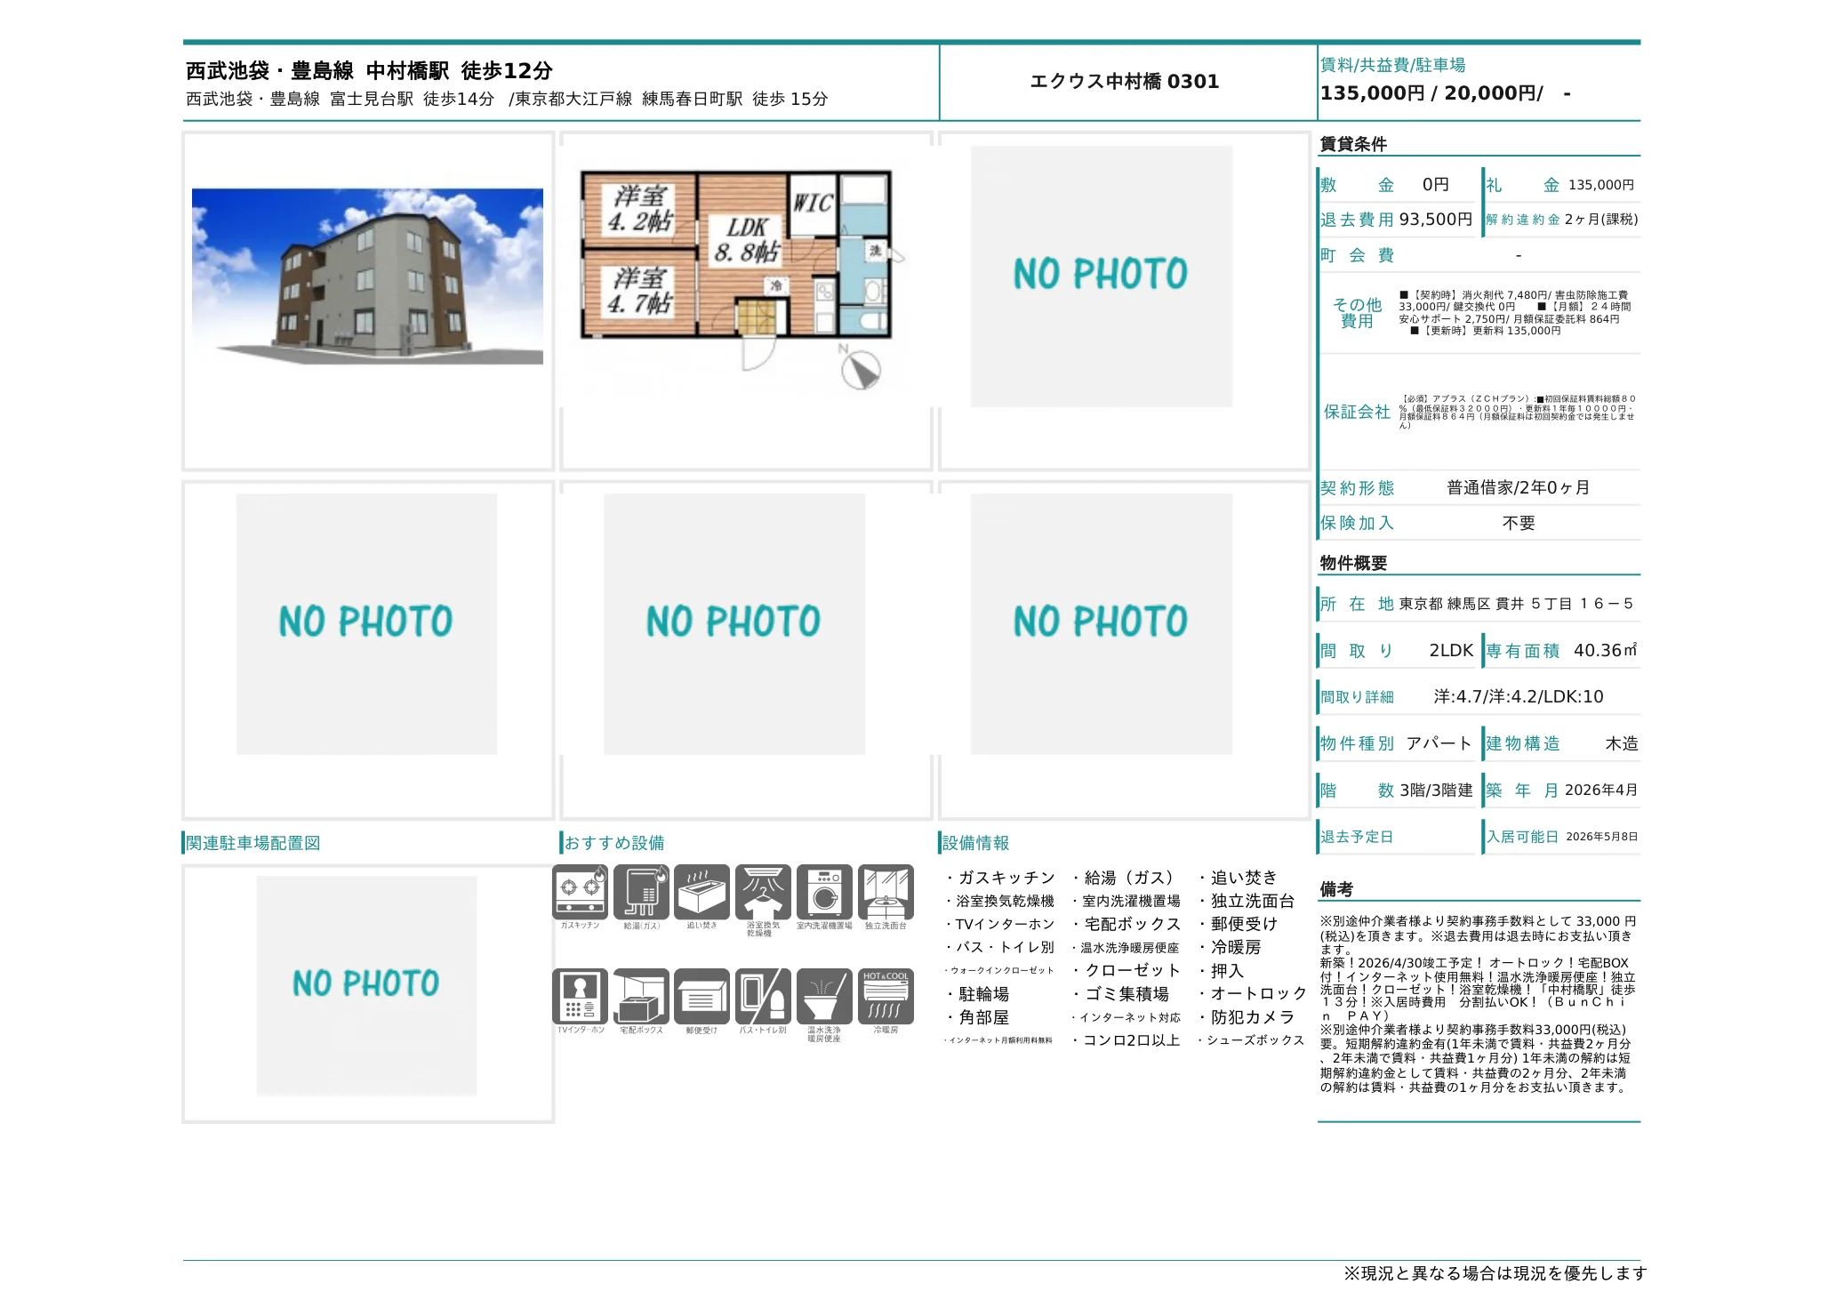The image size is (1828, 1292).
Task: Click ・シューズボックス in the equipment list
Action: coord(1249,1039)
